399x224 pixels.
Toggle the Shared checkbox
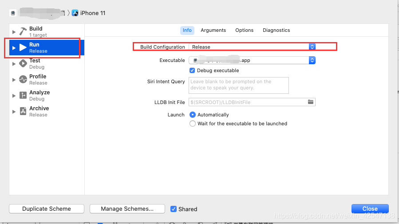point(173,209)
